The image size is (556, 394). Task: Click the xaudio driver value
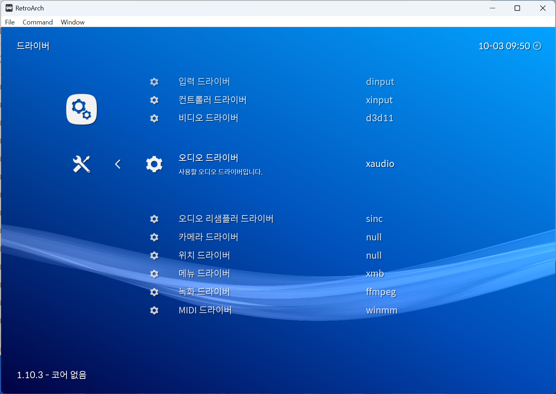click(x=380, y=164)
